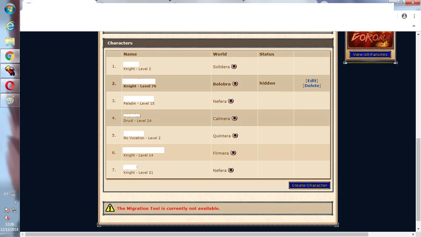Open Chrome profile account icon

[x=404, y=16]
